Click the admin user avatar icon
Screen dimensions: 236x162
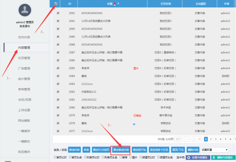click(24, 11)
